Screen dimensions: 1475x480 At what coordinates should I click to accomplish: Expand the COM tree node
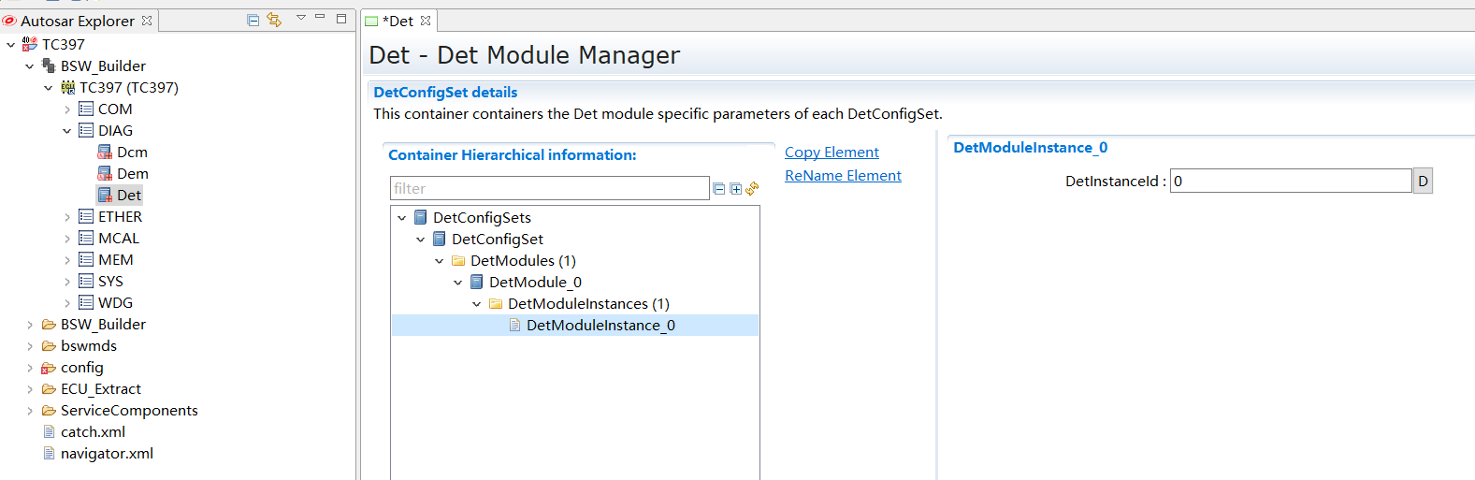click(x=67, y=109)
